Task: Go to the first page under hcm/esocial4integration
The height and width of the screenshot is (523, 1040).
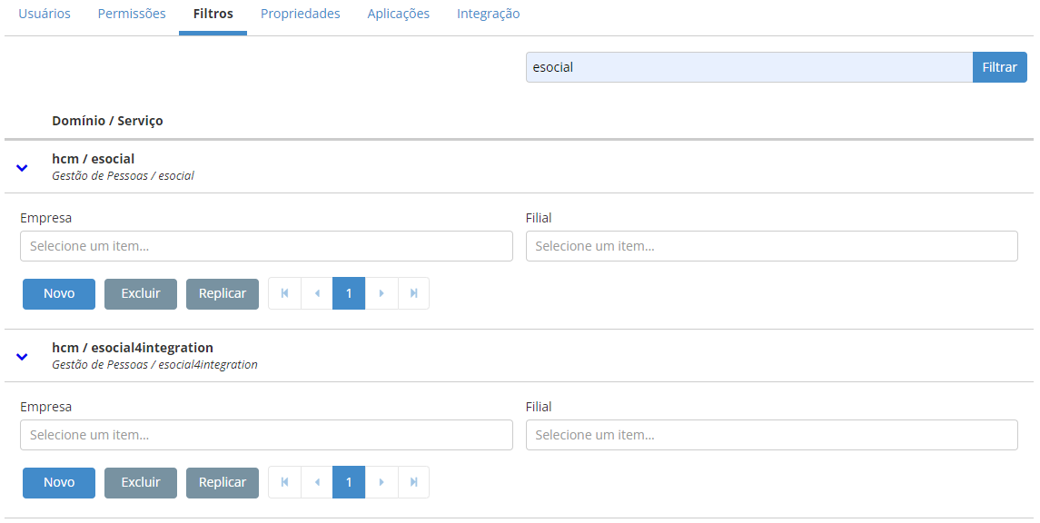Action: [x=284, y=481]
